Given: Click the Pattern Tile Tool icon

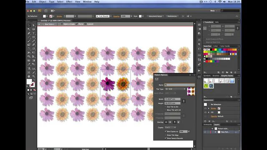Looking at the screenshot, I should click(x=157, y=79).
